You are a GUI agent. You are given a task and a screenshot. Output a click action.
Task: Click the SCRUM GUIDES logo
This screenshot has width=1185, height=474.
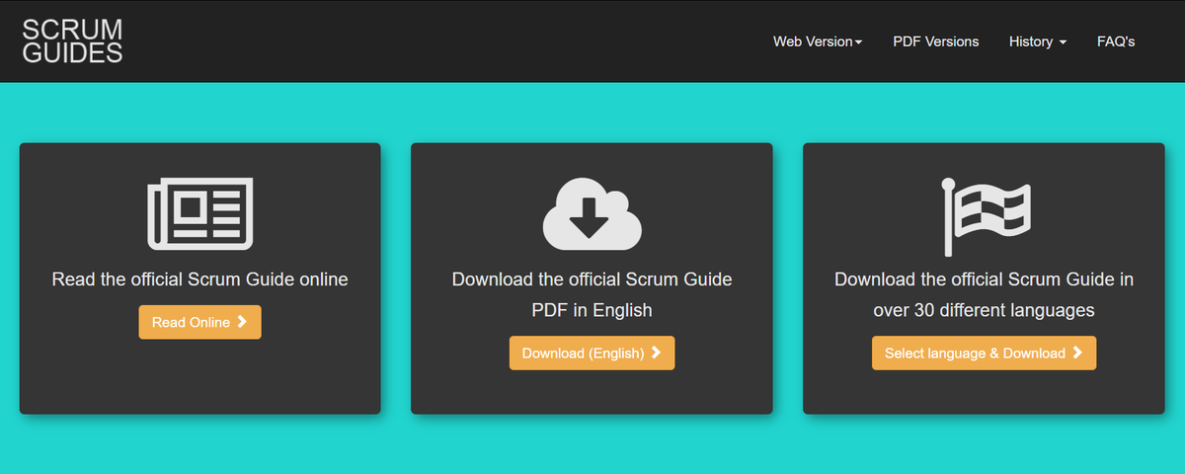click(72, 40)
